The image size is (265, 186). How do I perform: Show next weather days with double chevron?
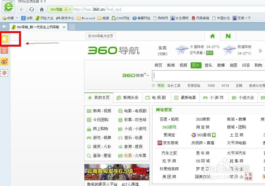pyautogui.click(x=260, y=51)
